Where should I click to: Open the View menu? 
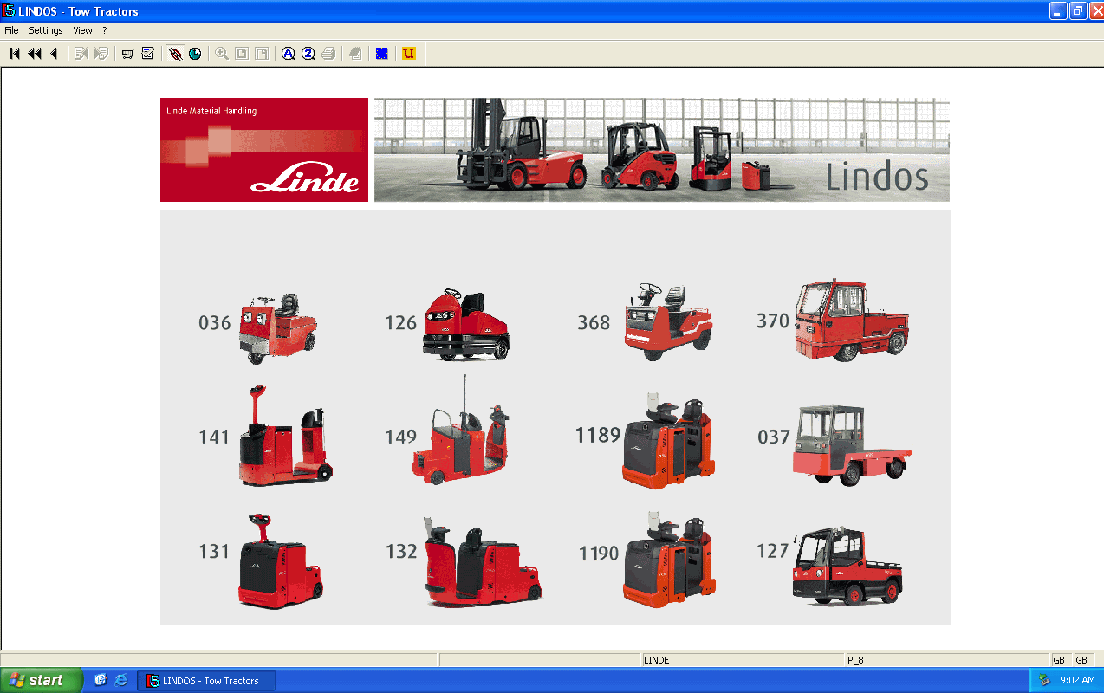click(82, 29)
